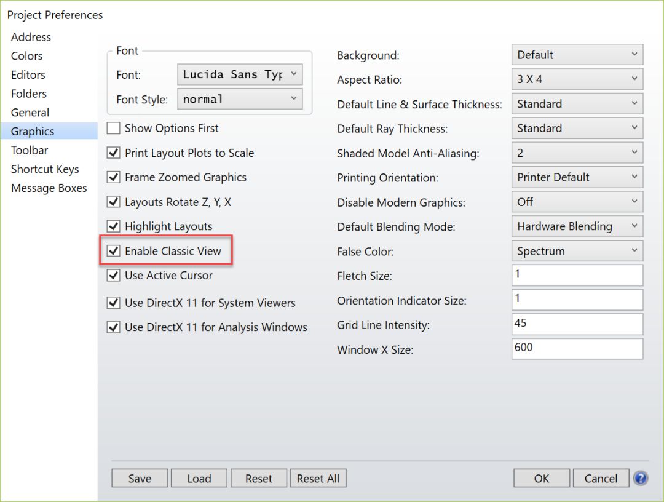The height and width of the screenshot is (502, 664).
Task: Click the Save button
Action: tap(140, 479)
